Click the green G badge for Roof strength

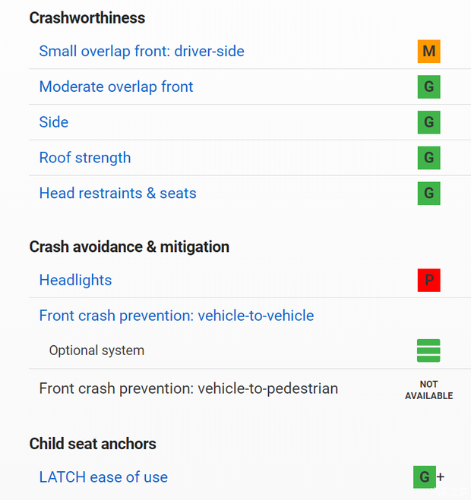[428, 158]
